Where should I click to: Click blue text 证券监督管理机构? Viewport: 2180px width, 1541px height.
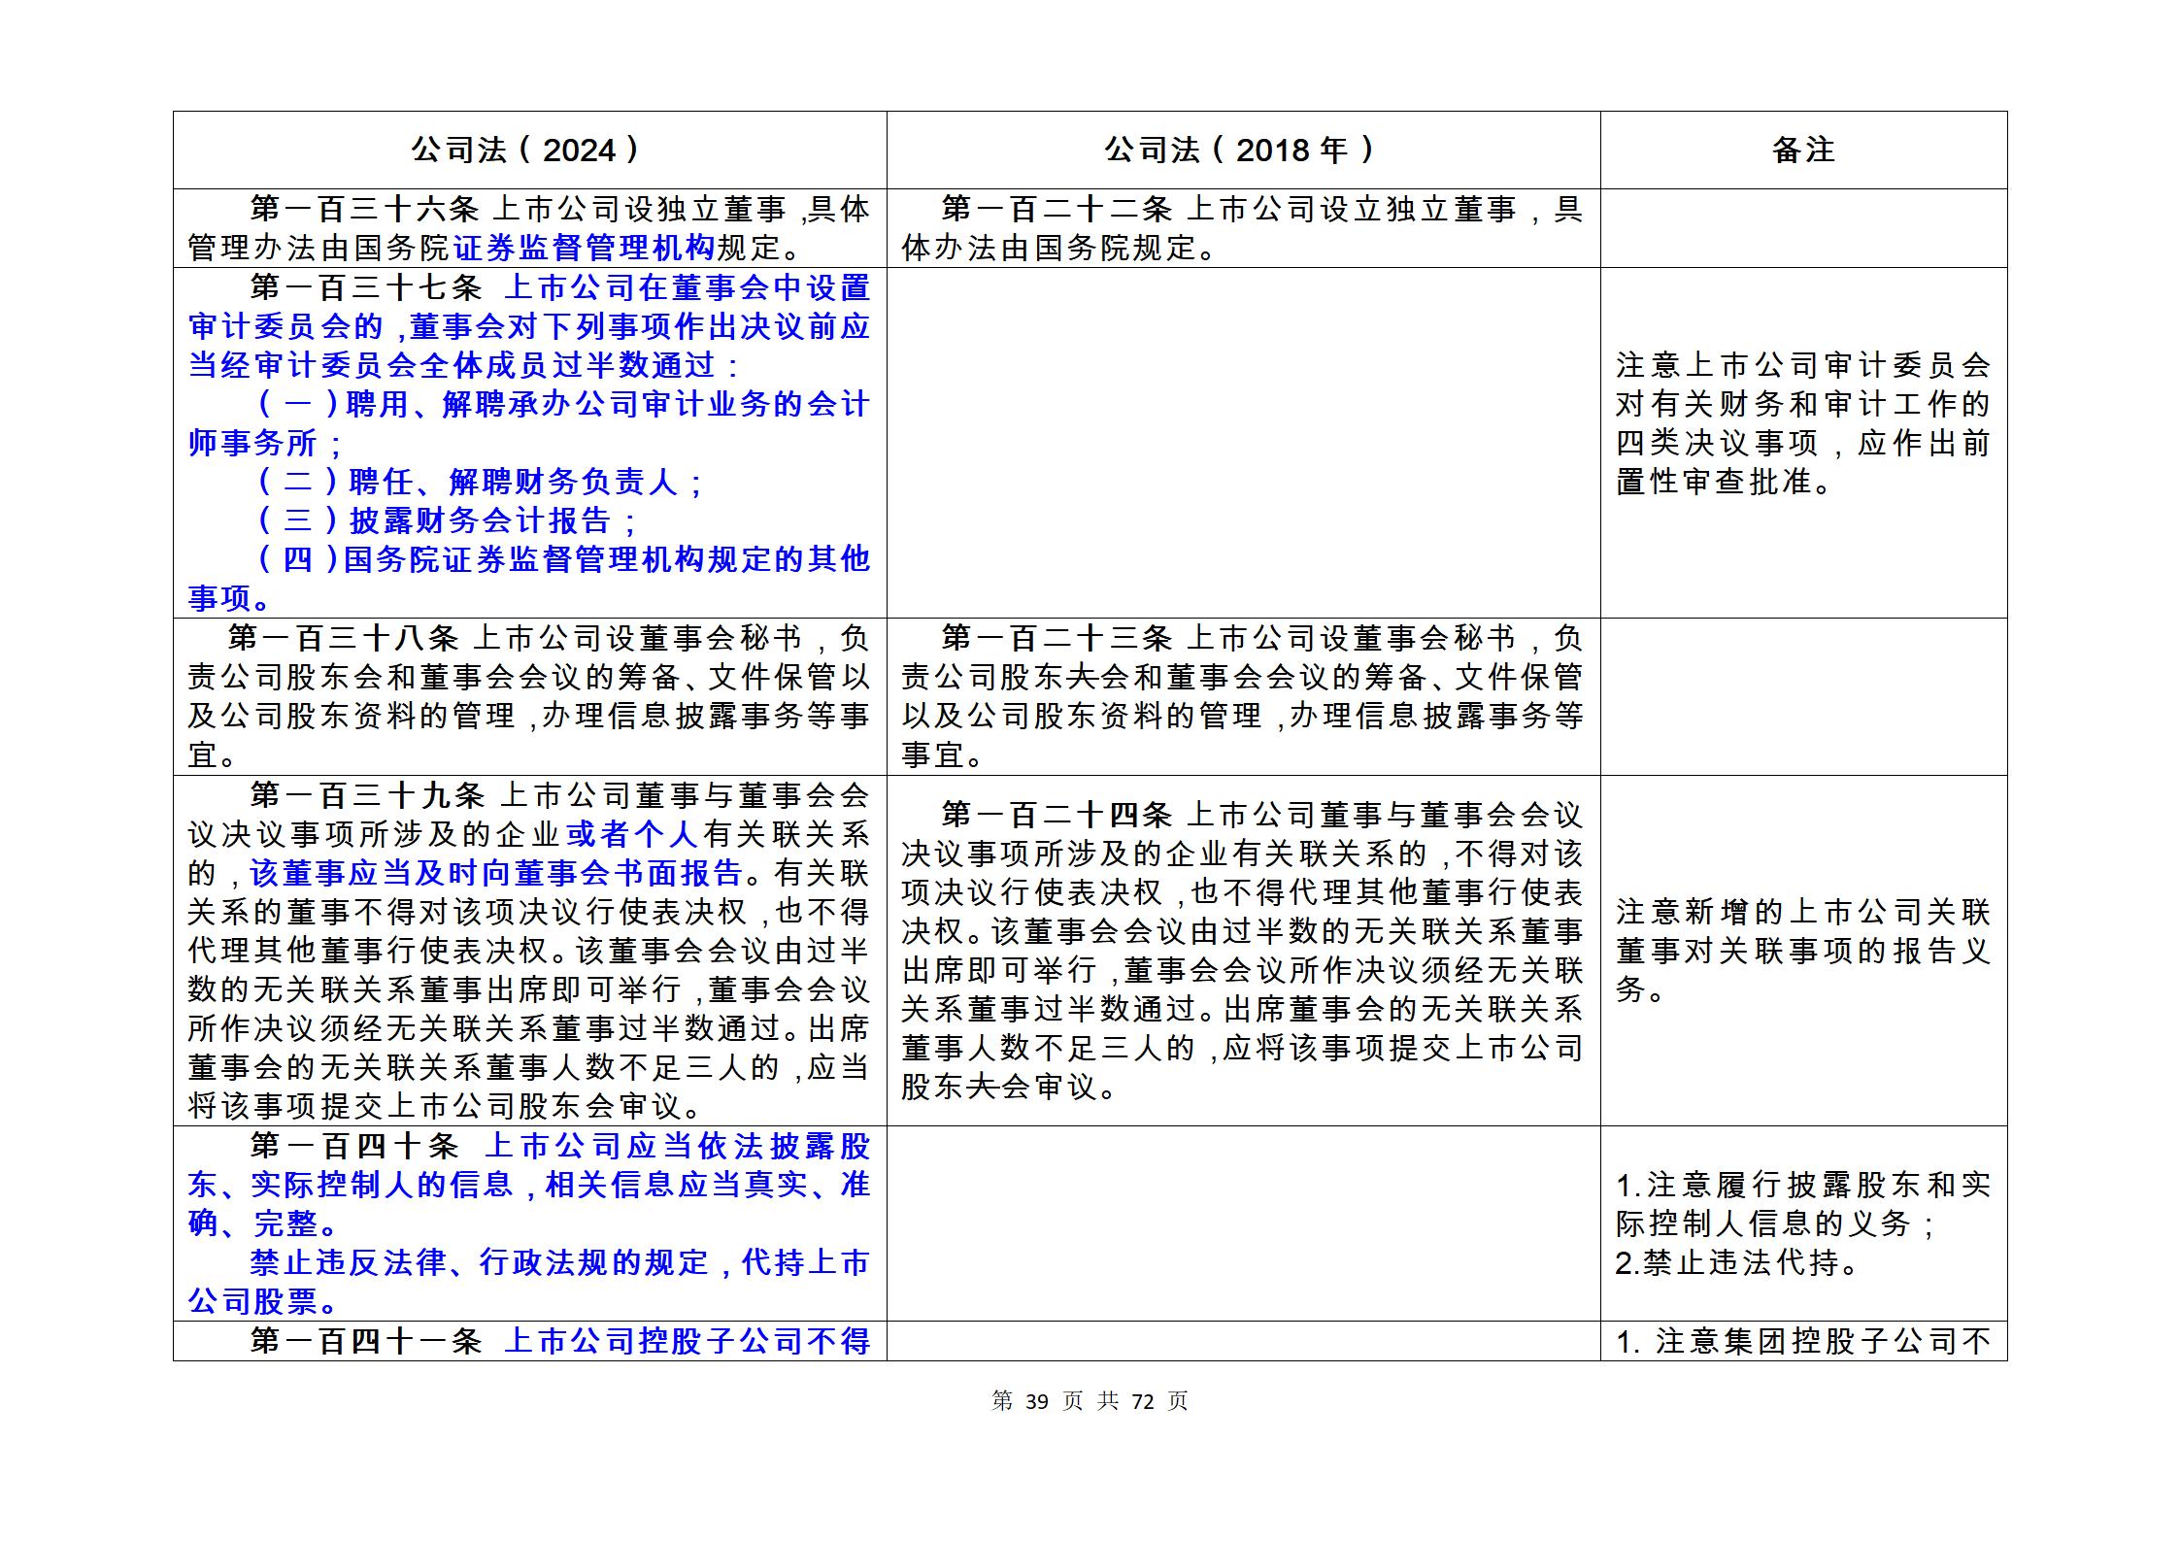584,248
